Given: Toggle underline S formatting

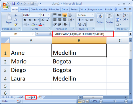Looking at the screenshot, I should [35, 20].
